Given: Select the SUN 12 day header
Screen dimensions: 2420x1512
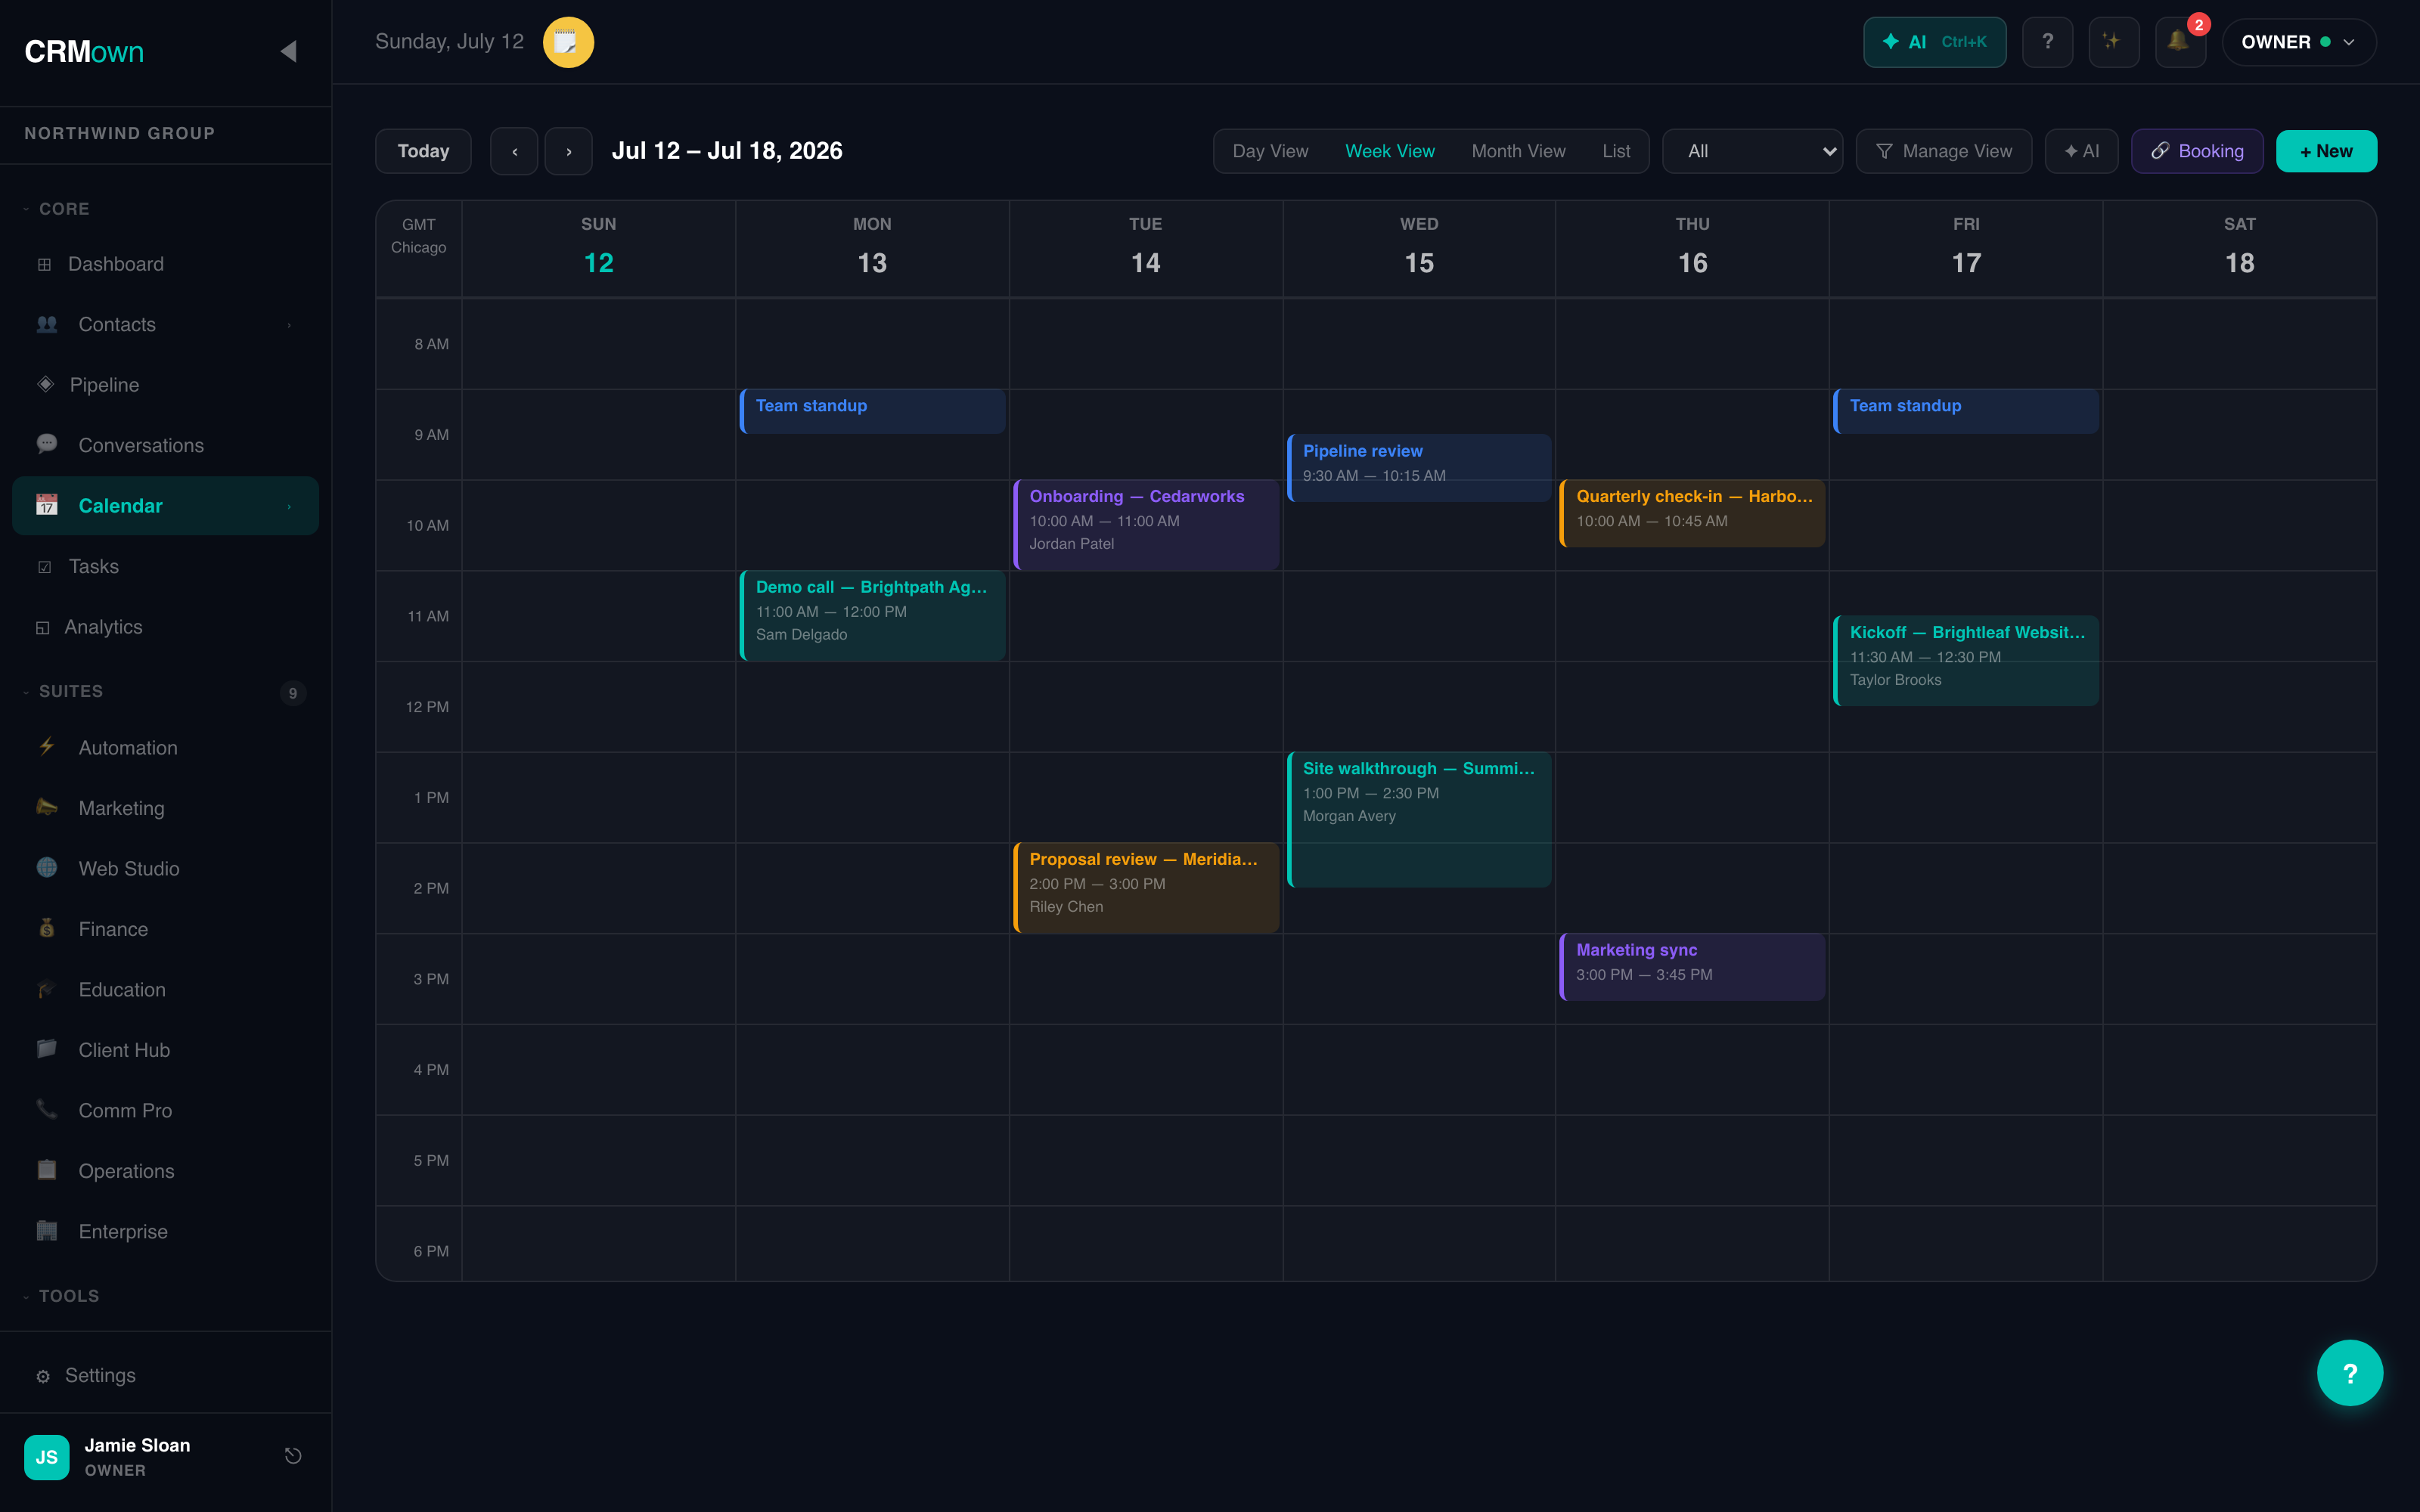Looking at the screenshot, I should 598,247.
